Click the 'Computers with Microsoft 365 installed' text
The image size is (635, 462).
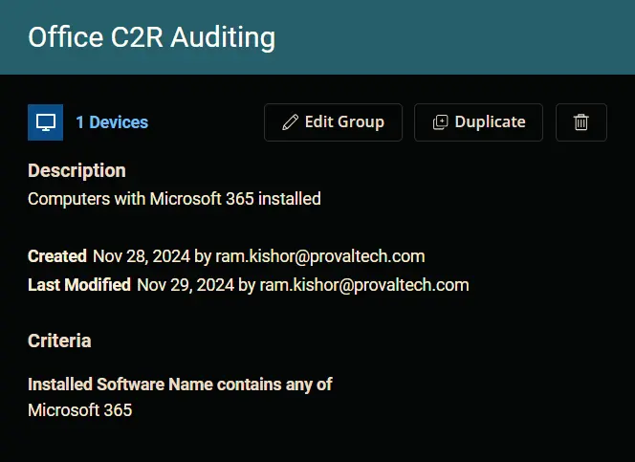click(x=175, y=199)
